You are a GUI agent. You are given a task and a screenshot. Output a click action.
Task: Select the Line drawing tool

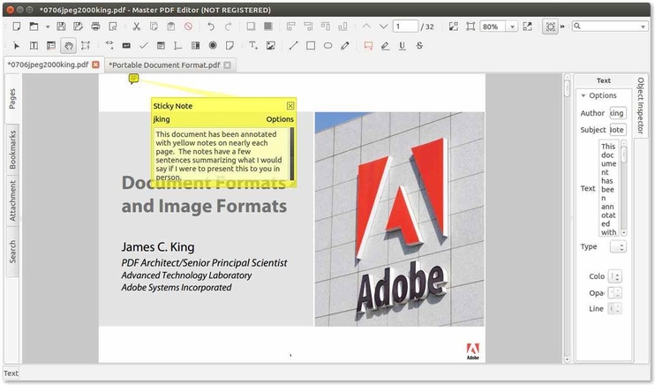[293, 46]
